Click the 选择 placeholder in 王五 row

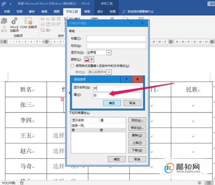[59, 136]
